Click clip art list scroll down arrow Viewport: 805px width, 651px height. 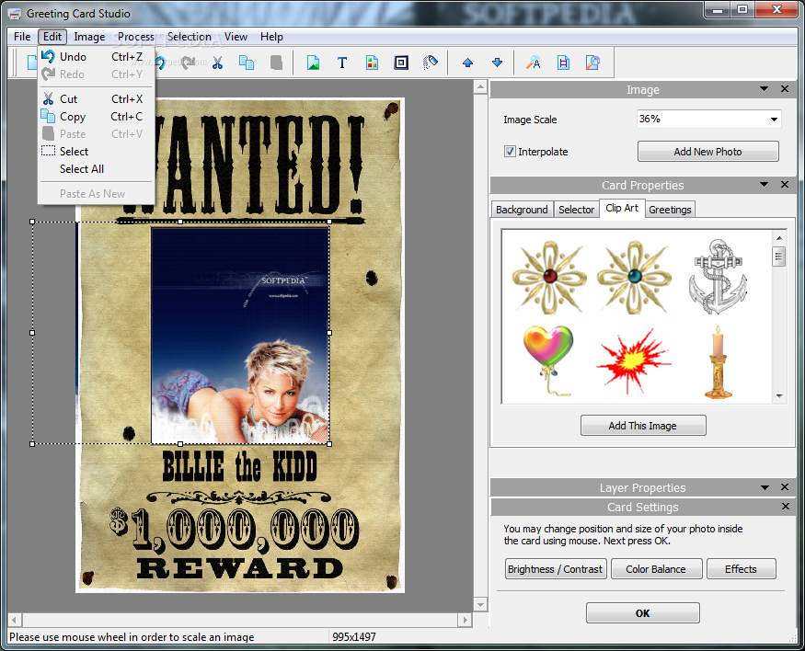click(x=779, y=396)
